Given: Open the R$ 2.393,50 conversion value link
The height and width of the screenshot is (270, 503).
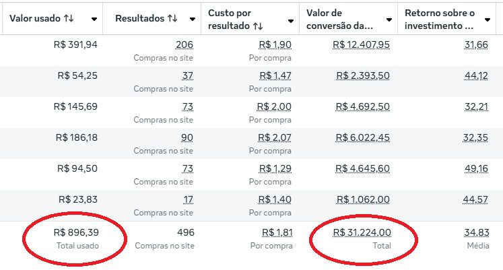Looking at the screenshot, I should pos(362,75).
